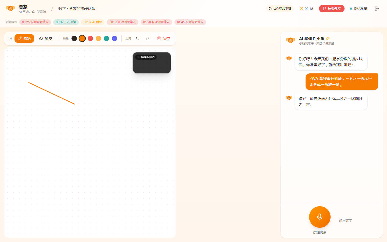Click the 数学 · 分数的初步认识 course title
Screen dimensions: 387x242
[x=77, y=9]
